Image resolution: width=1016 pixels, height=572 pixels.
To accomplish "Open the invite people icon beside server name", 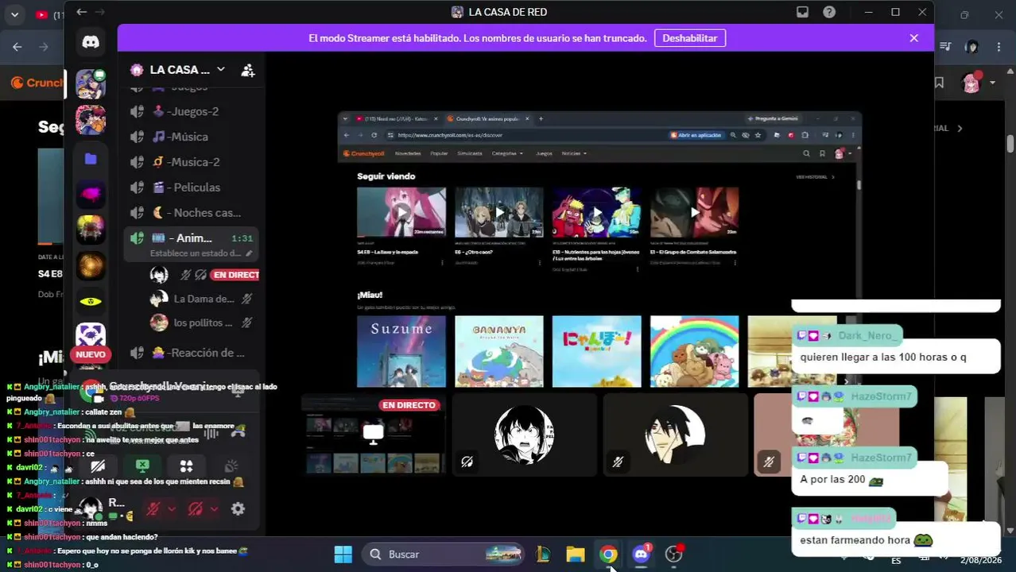I will 248,70.
